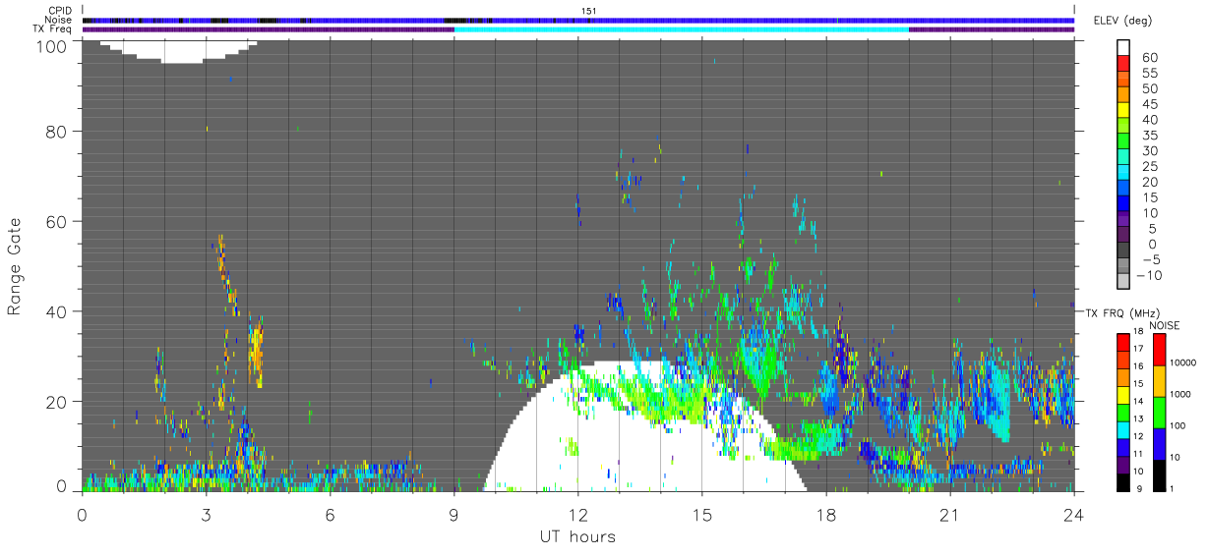Click the 'UT hours' x-axis title
Viewport: 1208px width, 557px height.
pyautogui.click(x=576, y=536)
